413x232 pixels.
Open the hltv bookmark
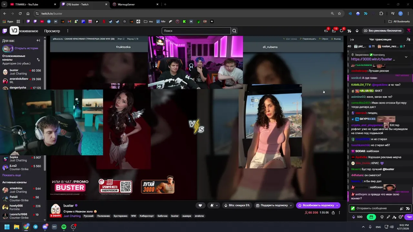tap(161, 22)
